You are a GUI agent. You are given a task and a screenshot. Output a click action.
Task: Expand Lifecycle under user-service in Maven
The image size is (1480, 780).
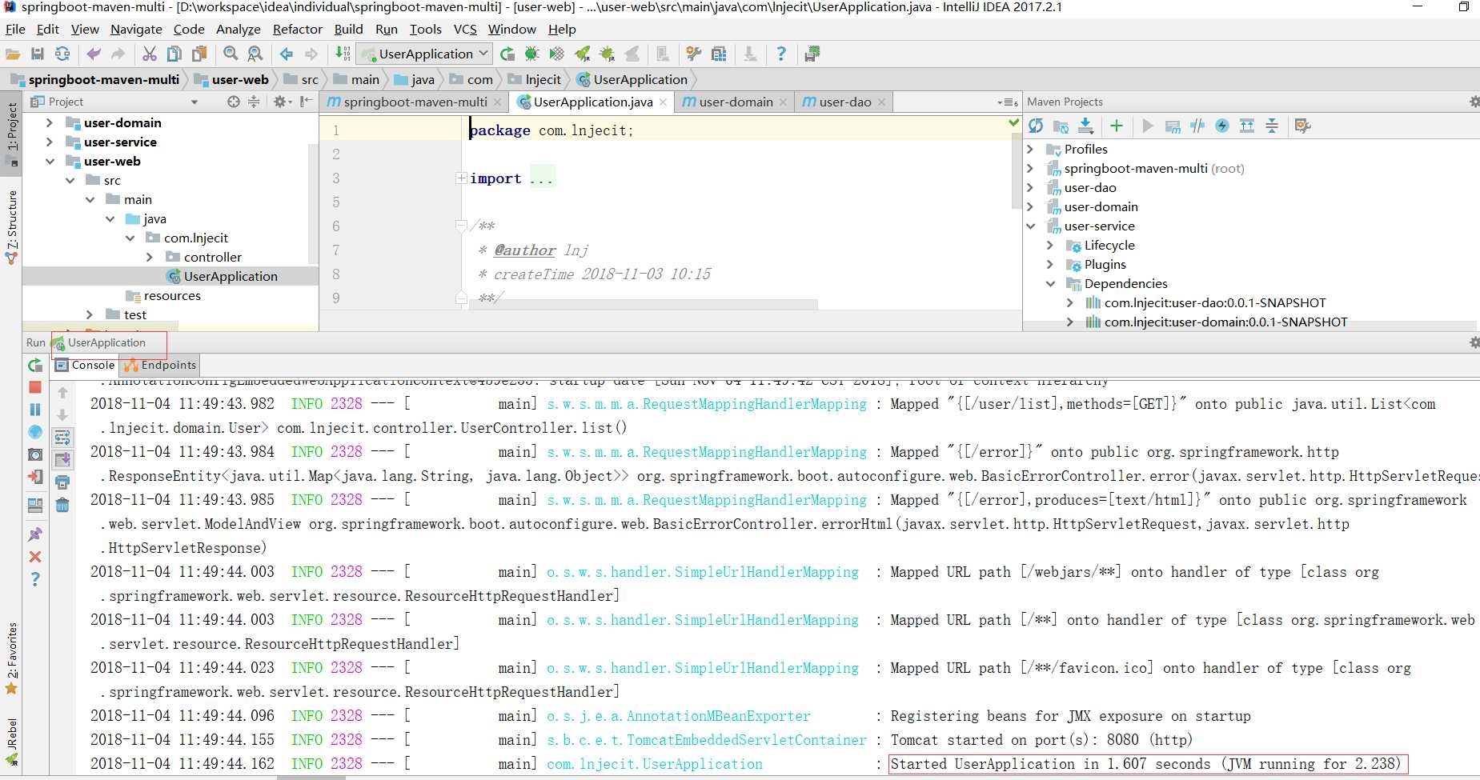coord(1050,245)
